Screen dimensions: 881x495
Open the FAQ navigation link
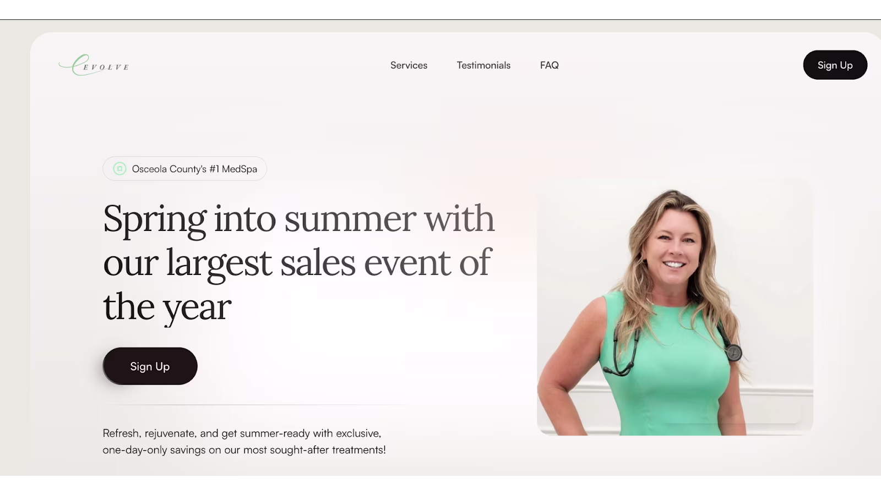(x=549, y=65)
